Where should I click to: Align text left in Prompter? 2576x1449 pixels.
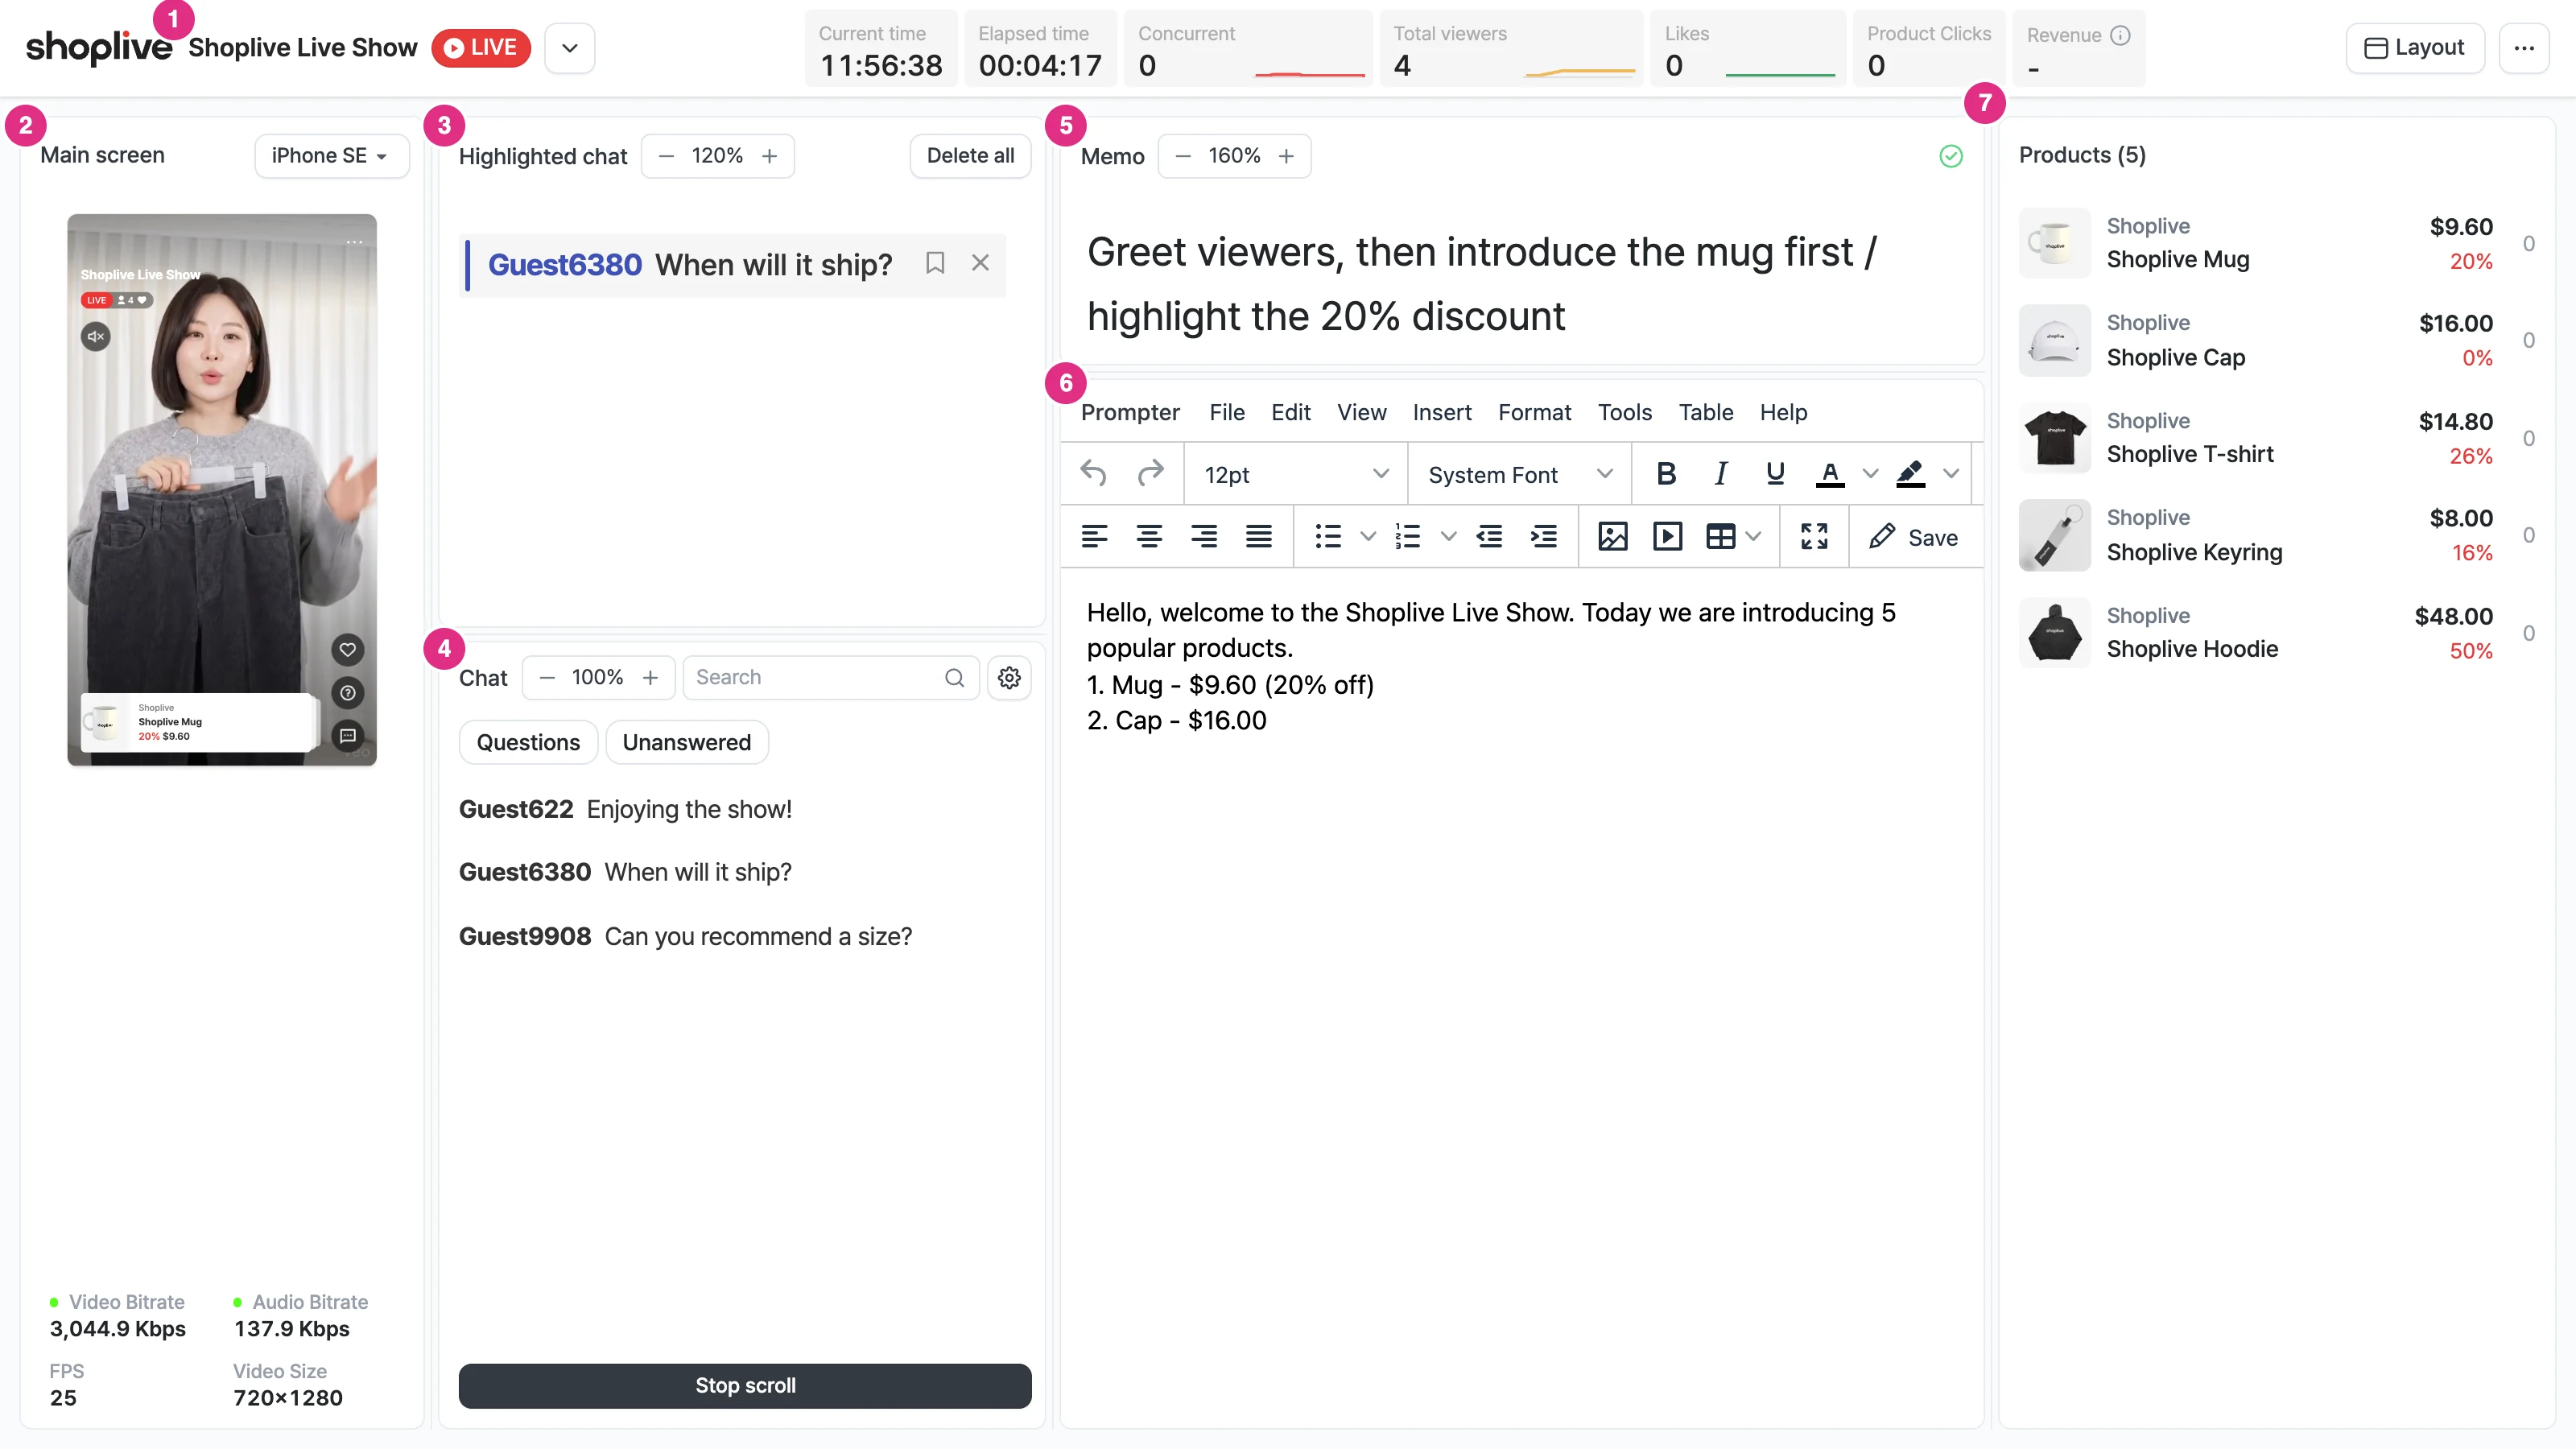(x=1094, y=537)
